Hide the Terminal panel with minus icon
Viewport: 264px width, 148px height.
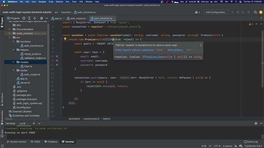click(261, 123)
